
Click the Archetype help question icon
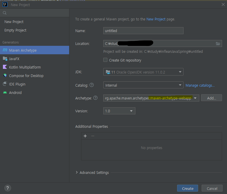point(95,98)
